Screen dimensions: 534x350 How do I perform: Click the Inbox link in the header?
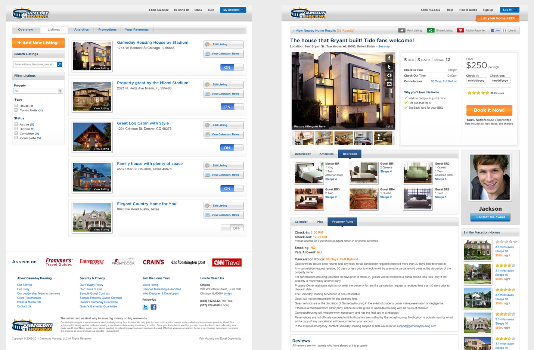pyautogui.click(x=198, y=10)
